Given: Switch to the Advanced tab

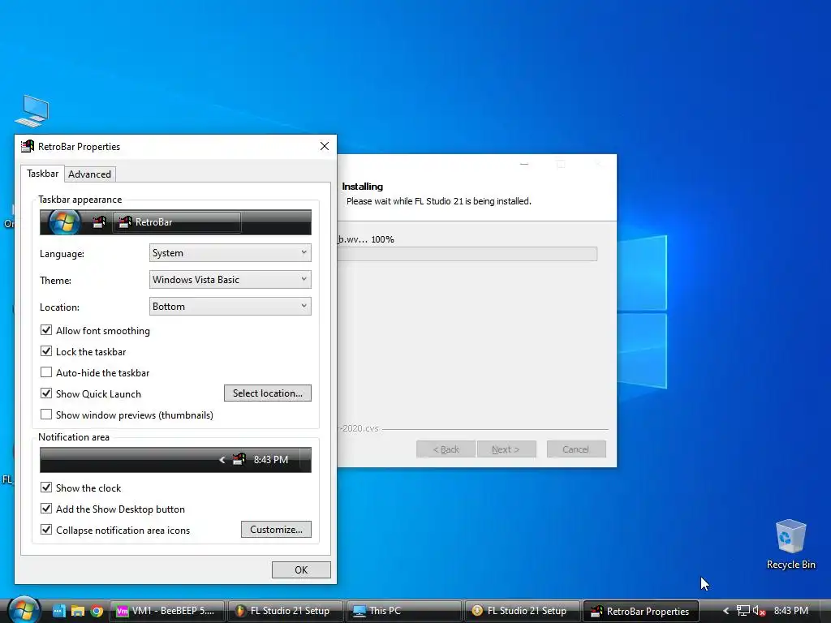Looking at the screenshot, I should [x=89, y=174].
